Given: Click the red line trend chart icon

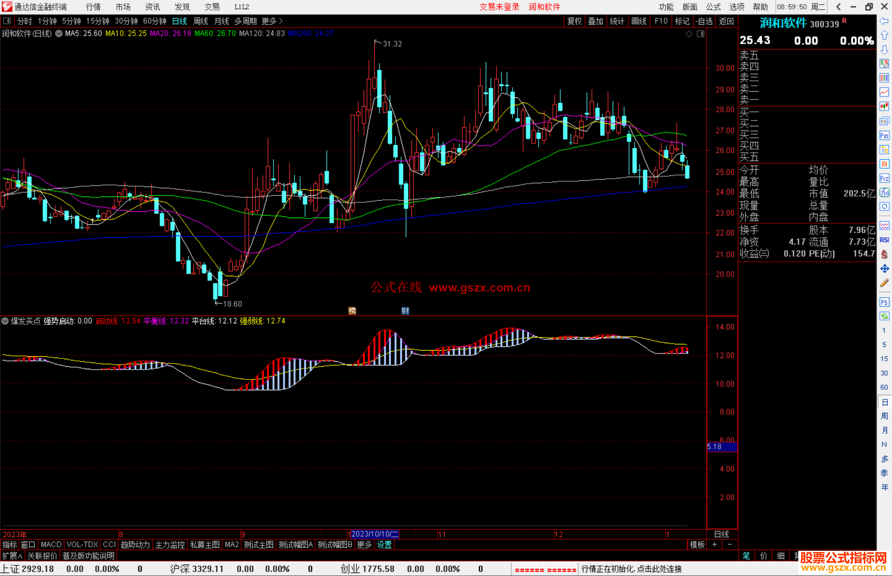Looking at the screenshot, I should pyautogui.click(x=884, y=92).
